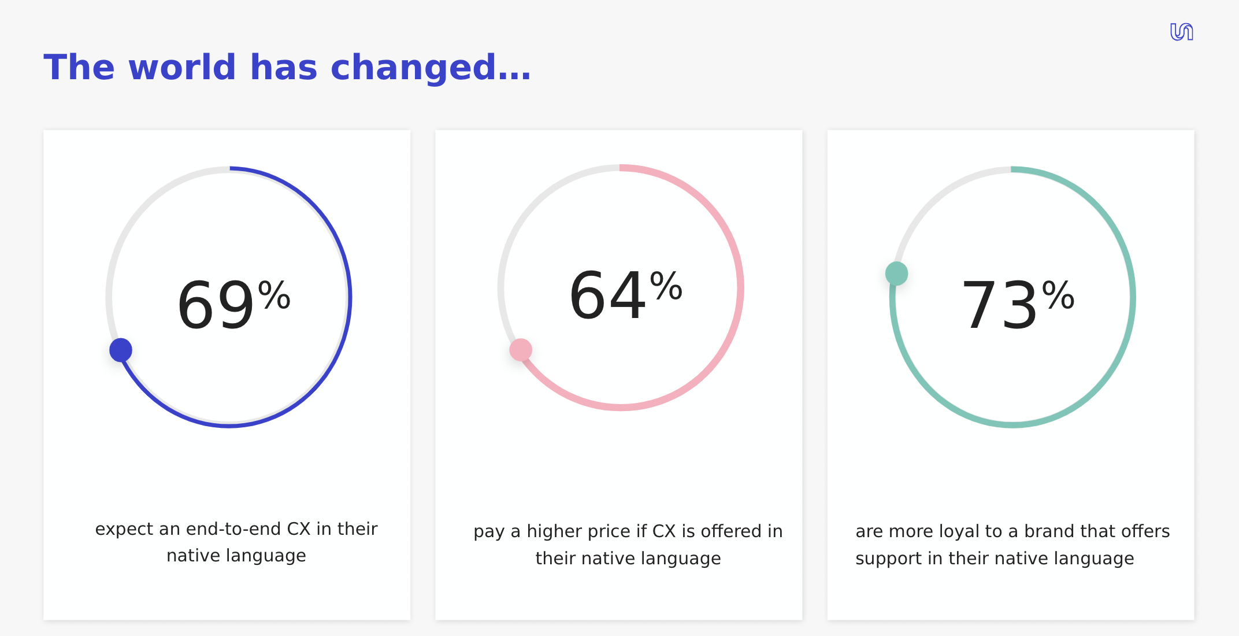Click the teal progress arc of the third chart
This screenshot has width=1239, height=636.
pyautogui.click(x=1132, y=298)
